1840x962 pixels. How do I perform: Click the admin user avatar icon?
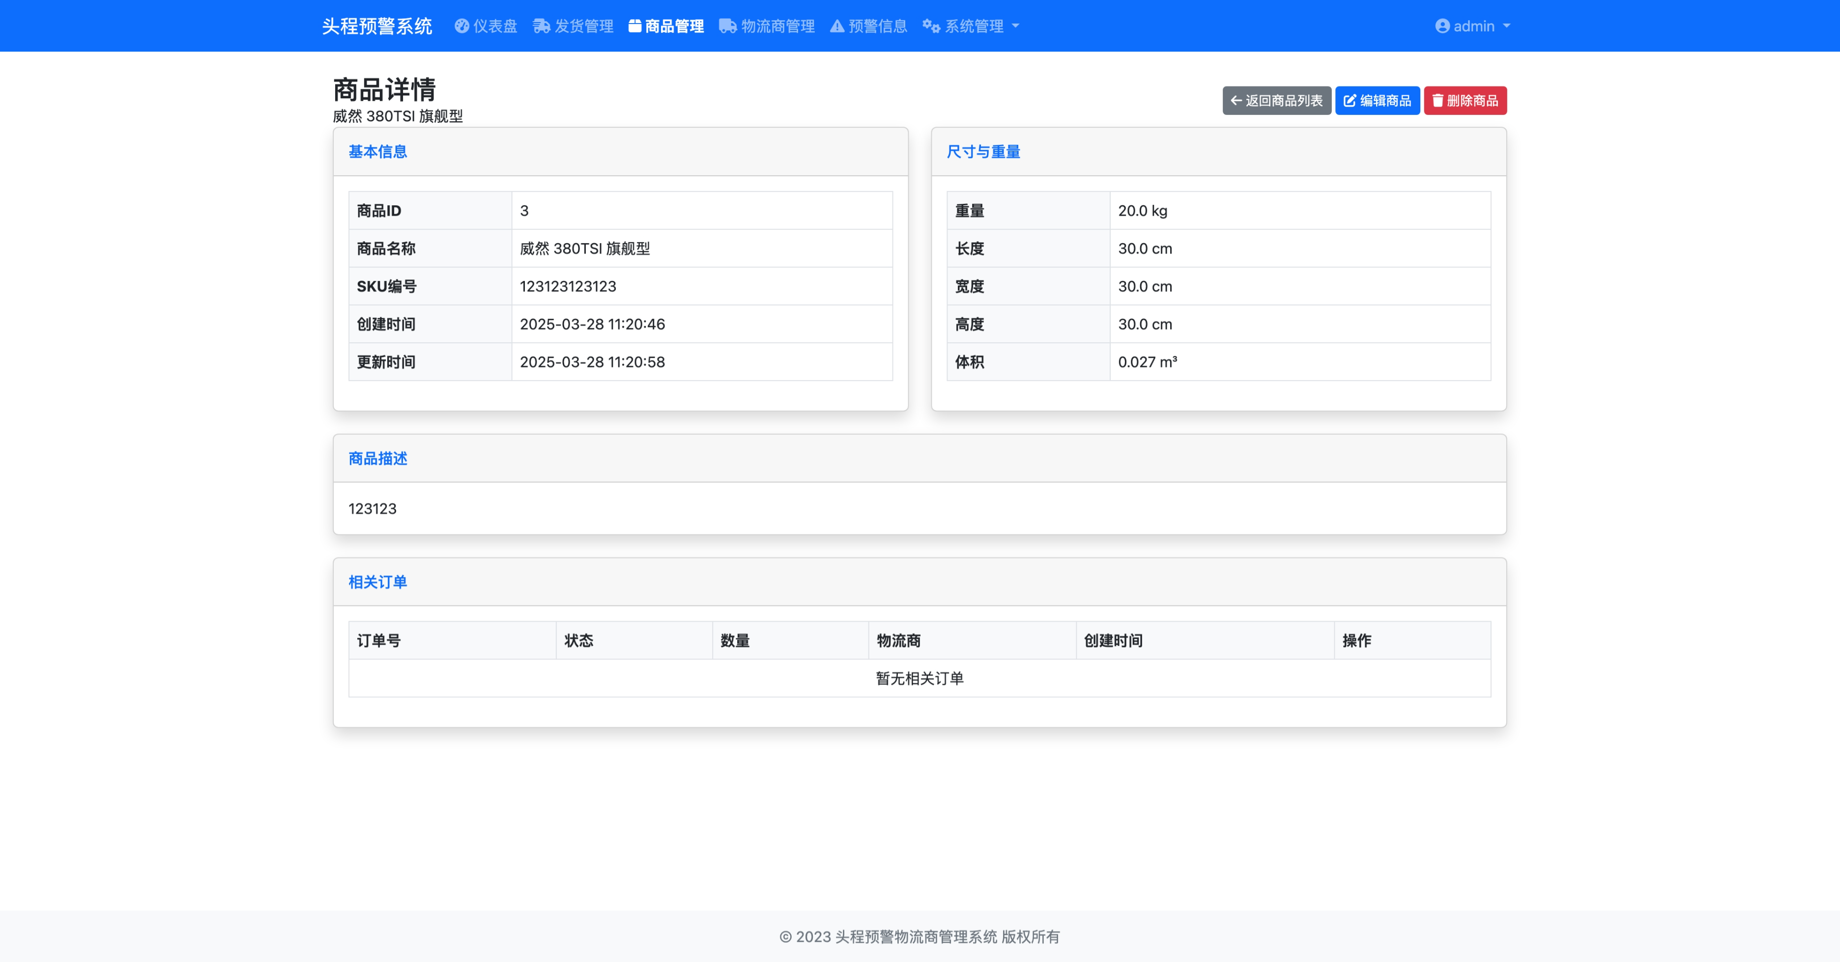pyautogui.click(x=1442, y=27)
